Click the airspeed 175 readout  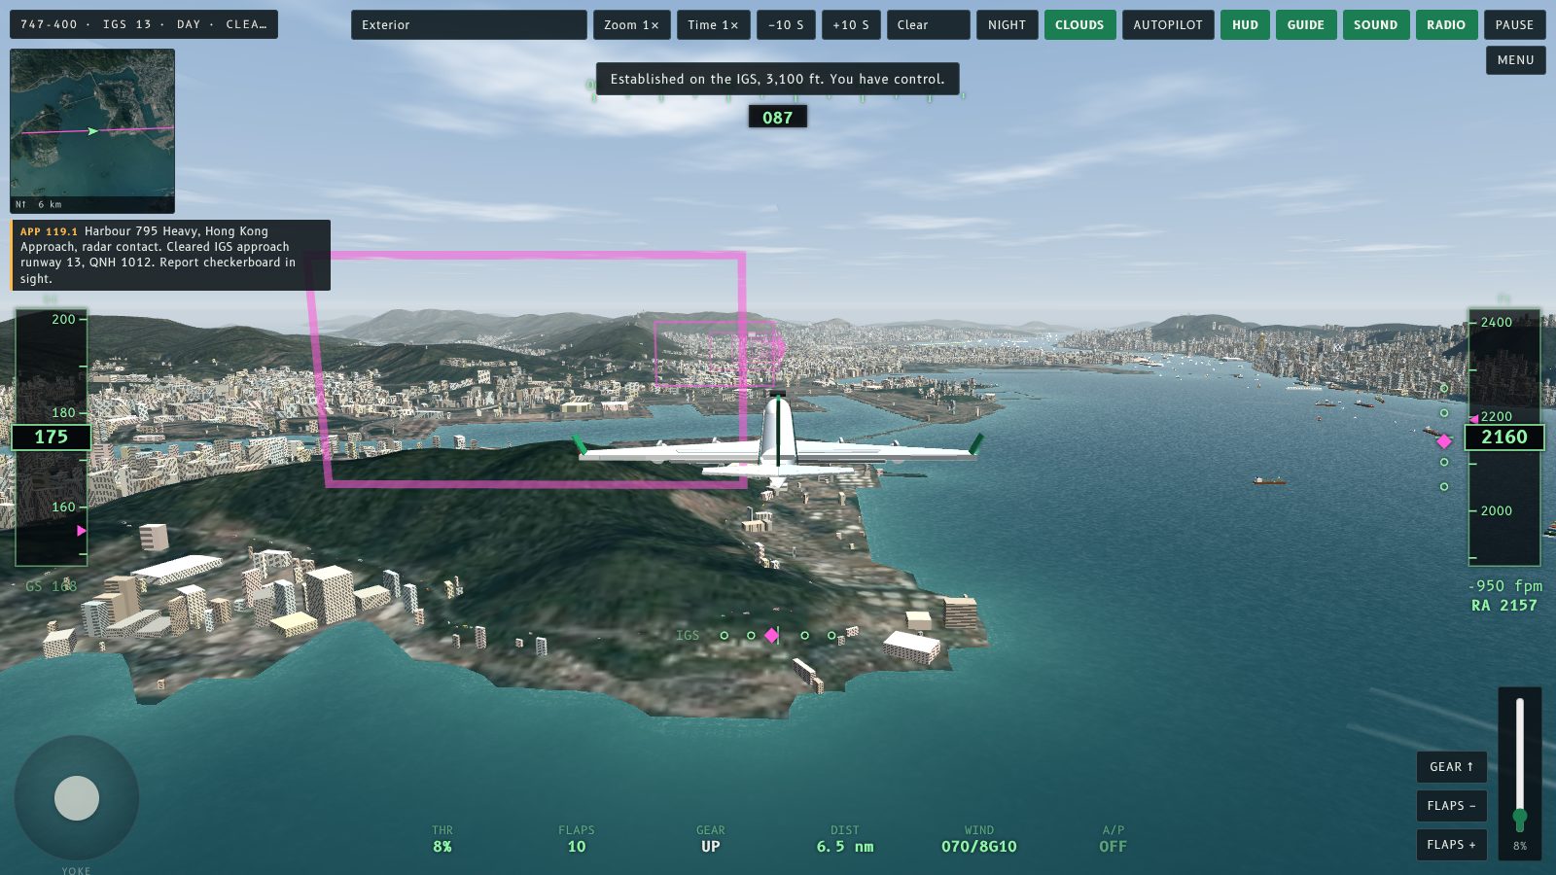click(x=52, y=437)
